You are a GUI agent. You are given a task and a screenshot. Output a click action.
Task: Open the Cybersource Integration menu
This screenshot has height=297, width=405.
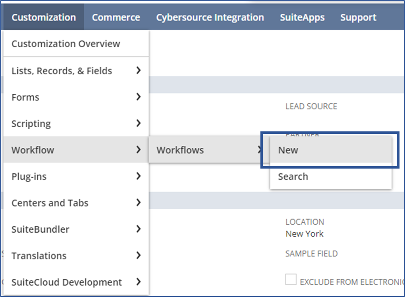[x=210, y=17]
